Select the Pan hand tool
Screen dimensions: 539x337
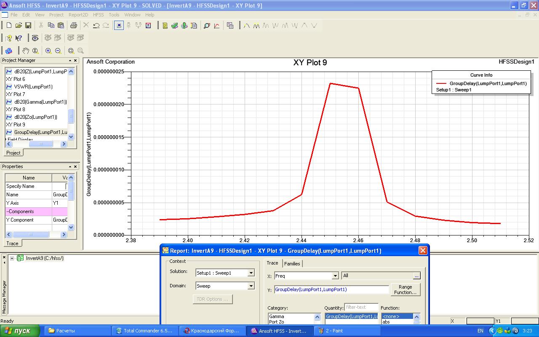tap(26, 51)
